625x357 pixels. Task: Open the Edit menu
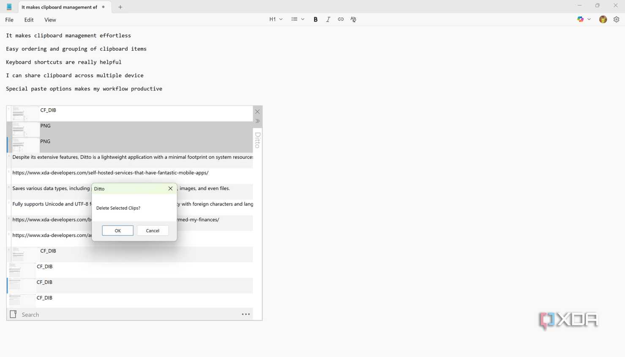tap(29, 20)
